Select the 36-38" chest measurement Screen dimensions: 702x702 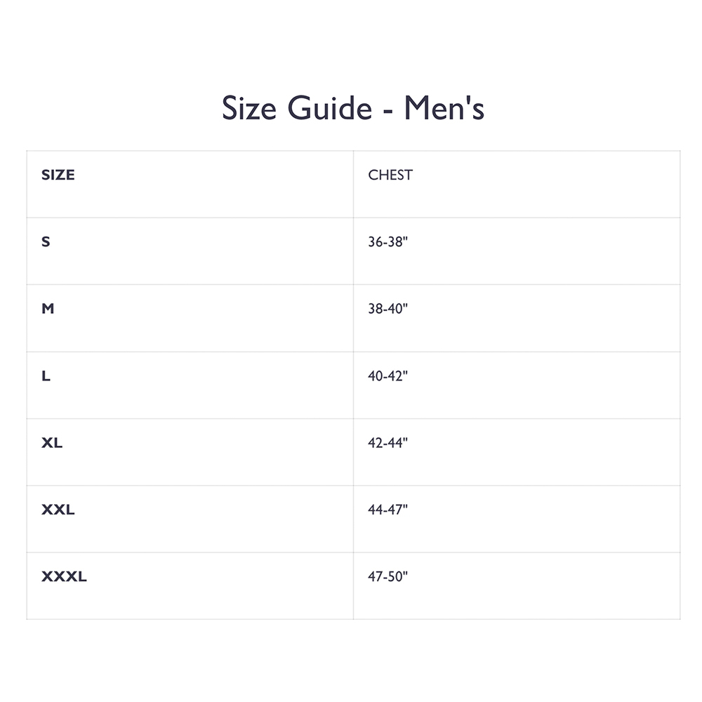tap(388, 241)
